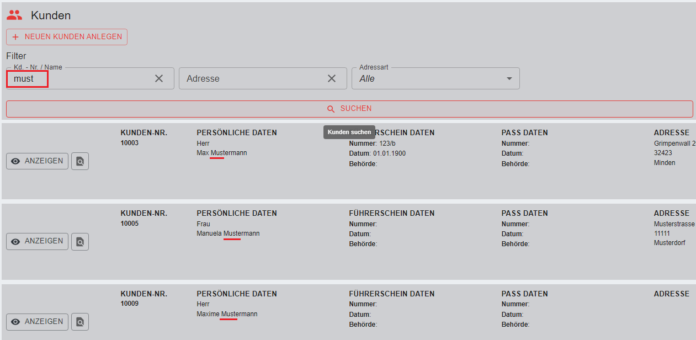The width and height of the screenshot is (696, 340).
Task: Click customer number 10003
Action: [x=130, y=143]
